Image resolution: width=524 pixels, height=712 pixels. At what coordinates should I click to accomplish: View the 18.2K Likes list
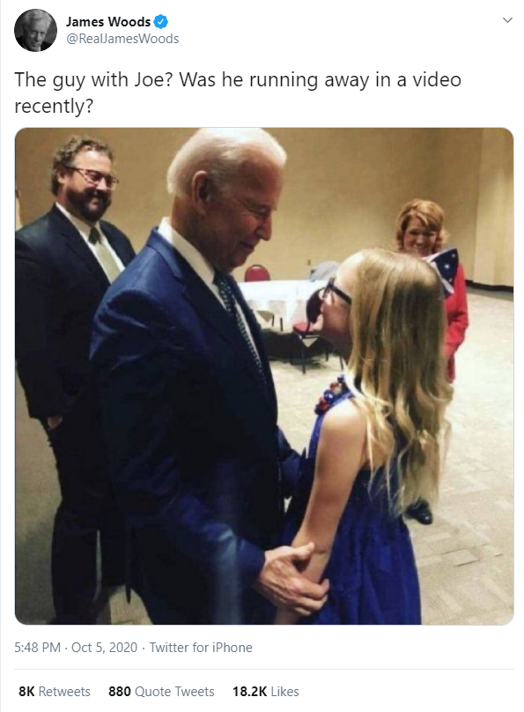click(265, 691)
